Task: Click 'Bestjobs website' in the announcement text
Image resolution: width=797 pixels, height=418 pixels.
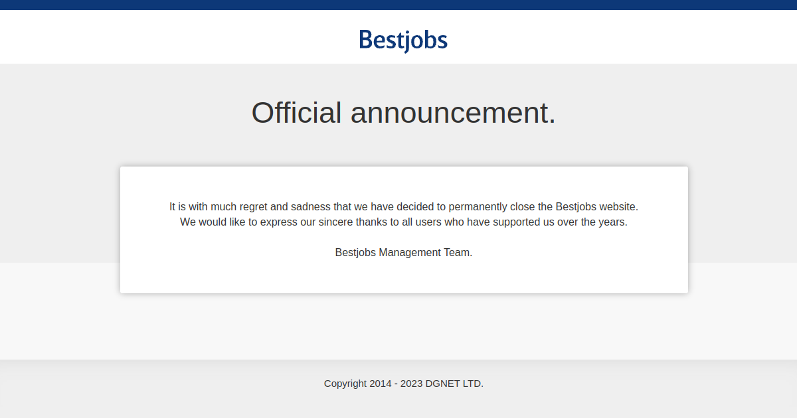Action: pyautogui.click(x=597, y=206)
